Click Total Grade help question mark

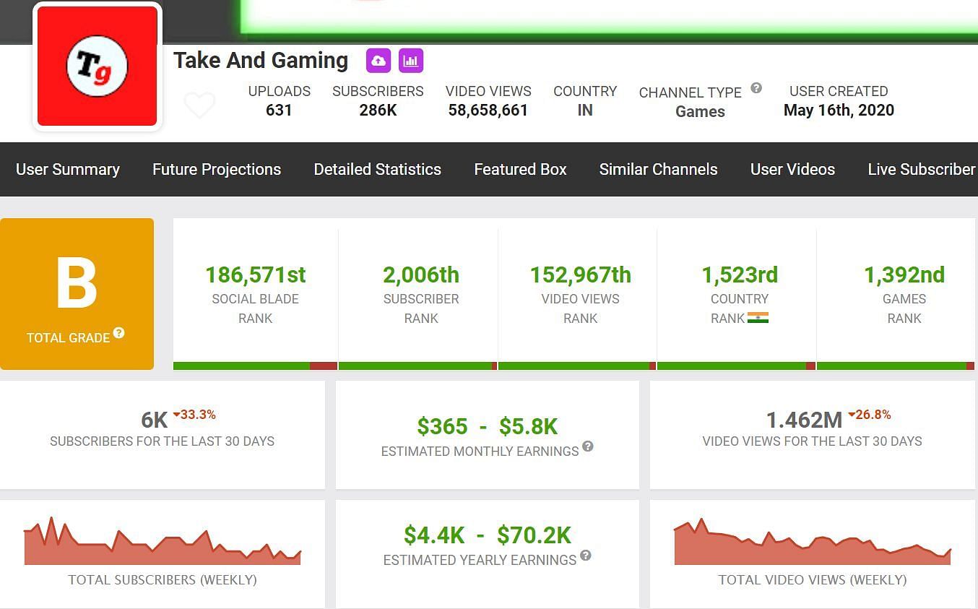point(119,333)
